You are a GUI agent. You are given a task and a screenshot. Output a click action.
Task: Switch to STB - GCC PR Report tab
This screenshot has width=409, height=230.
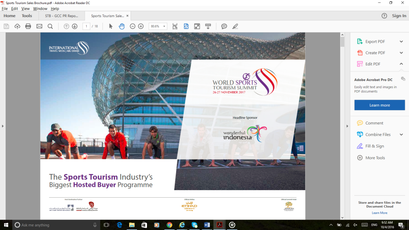click(62, 16)
